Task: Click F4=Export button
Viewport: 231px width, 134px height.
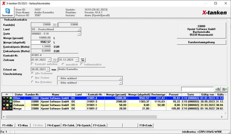Action: [x=54, y=126]
